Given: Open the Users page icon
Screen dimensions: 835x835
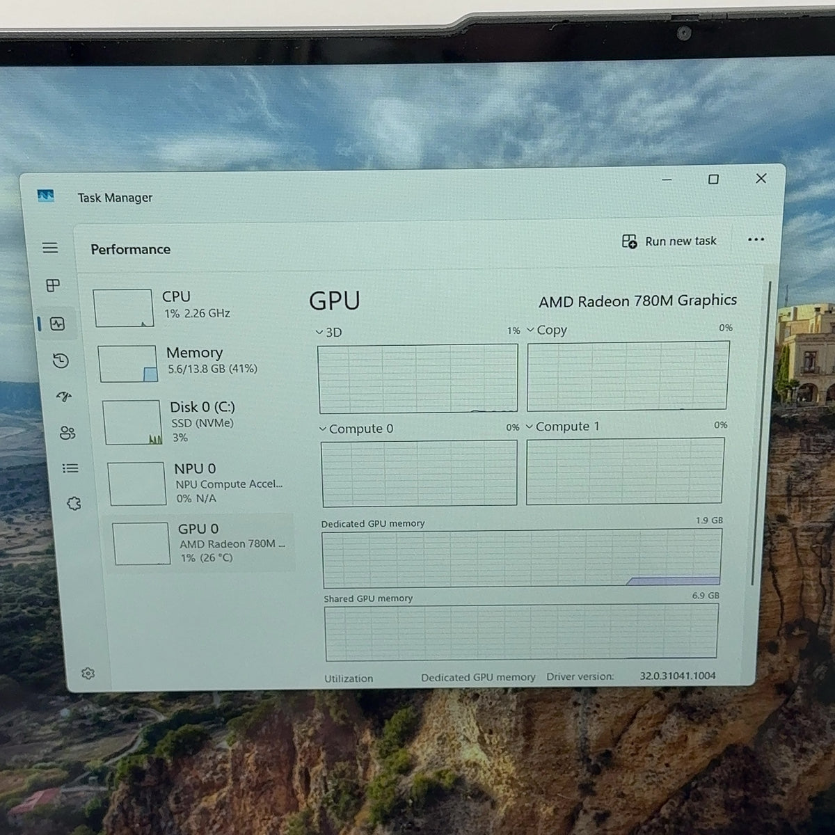Looking at the screenshot, I should coord(67,433).
